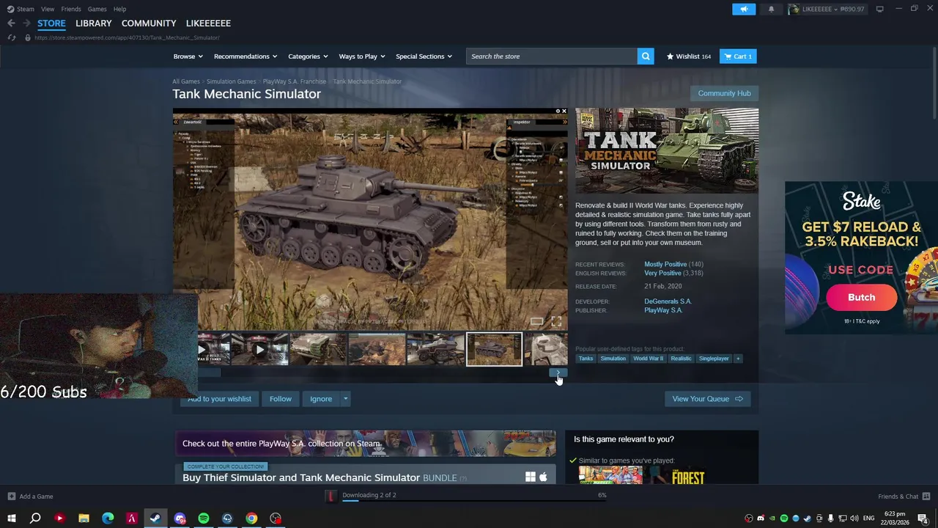Image resolution: width=938 pixels, height=528 pixels.
Task: Open the PlayWay S.A. publisher link
Action: click(x=663, y=310)
